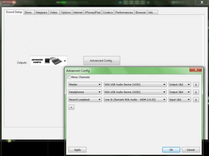
Task: Go to the iPhone/iPad tab
Action: (93, 12)
